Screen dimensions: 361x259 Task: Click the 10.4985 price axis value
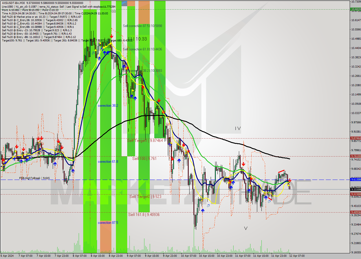[356, 39]
